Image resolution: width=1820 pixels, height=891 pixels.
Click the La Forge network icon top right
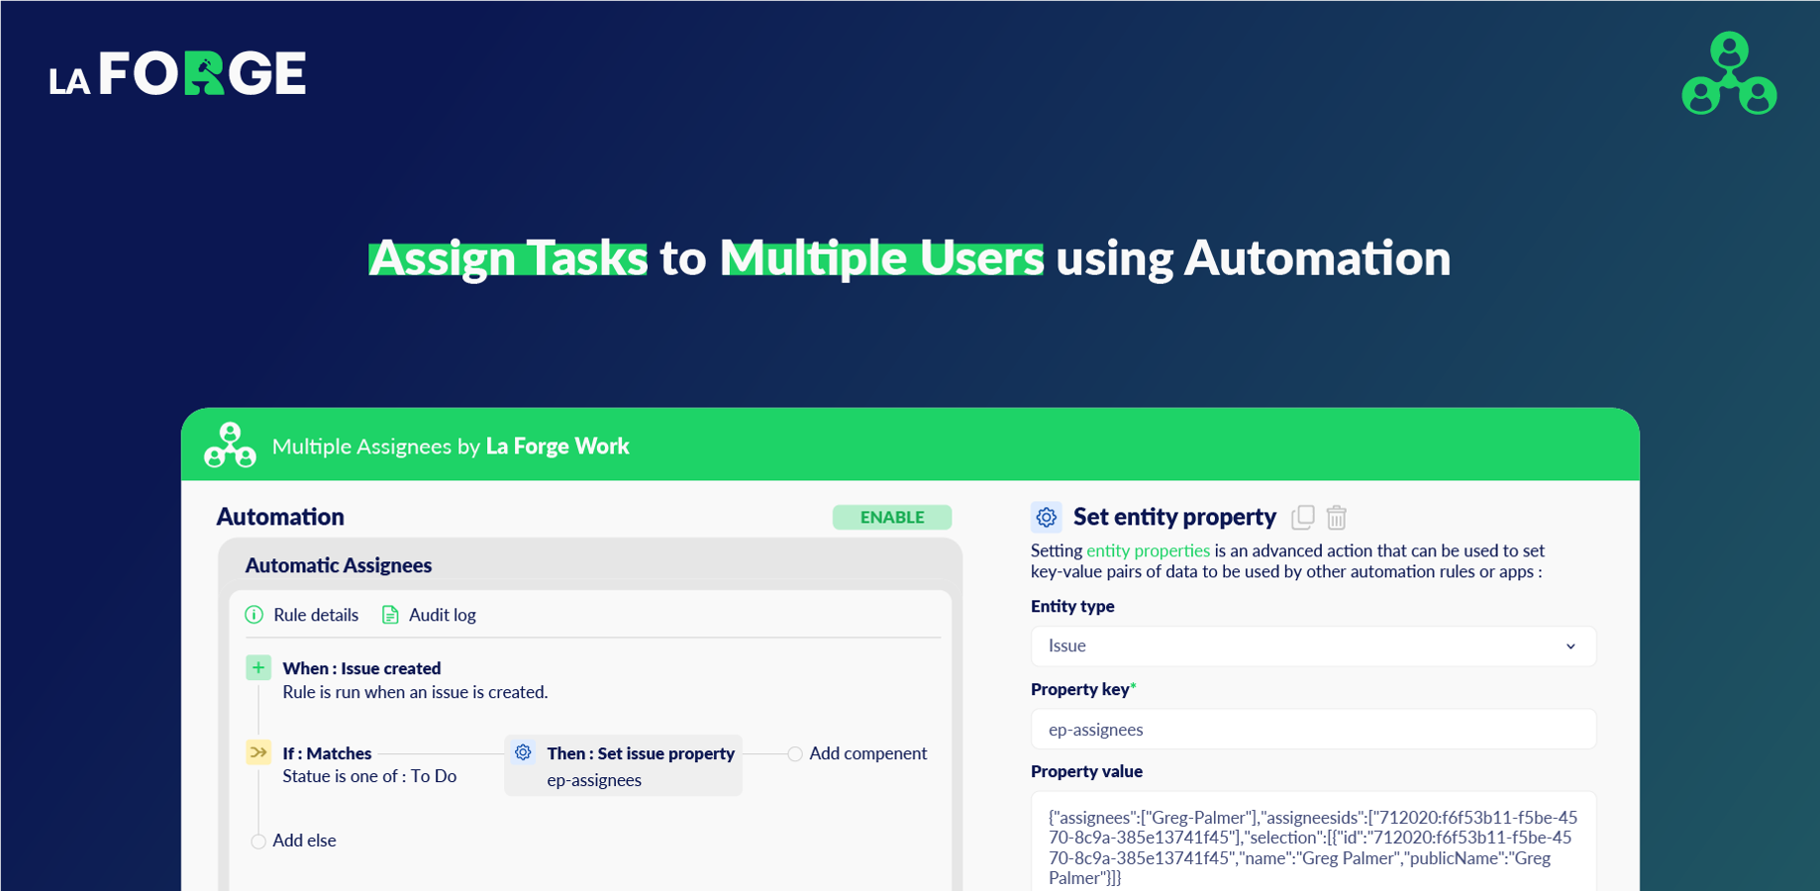(1729, 73)
